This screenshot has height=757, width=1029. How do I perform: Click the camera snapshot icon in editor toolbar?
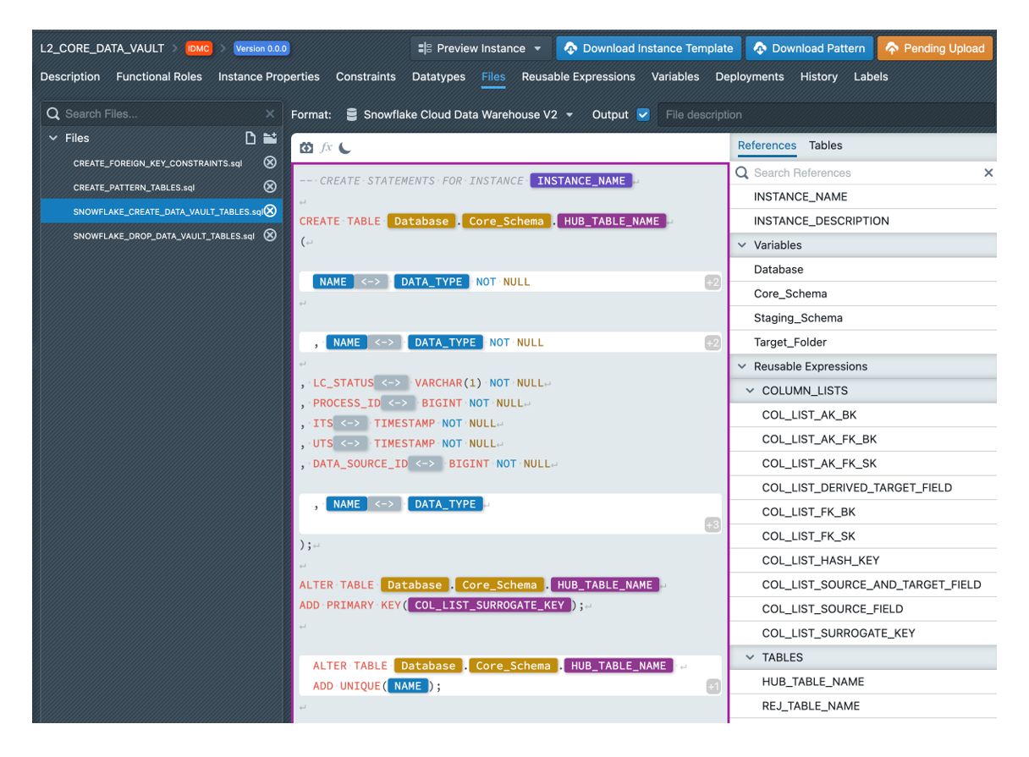pos(306,148)
